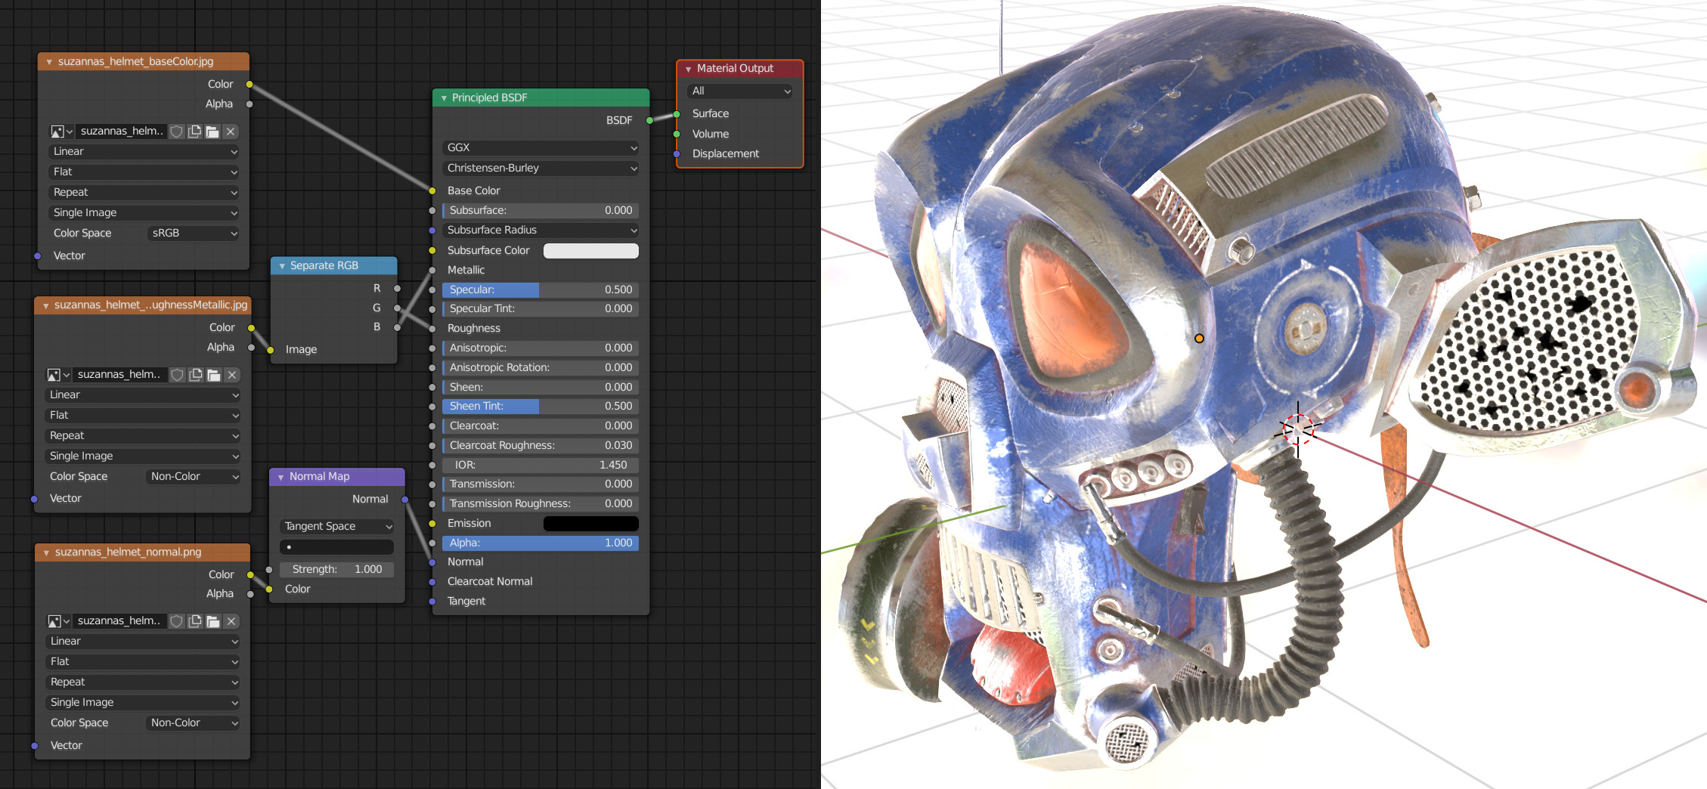
Task: Open Subsurface Radius dropdown
Action: tap(541, 231)
